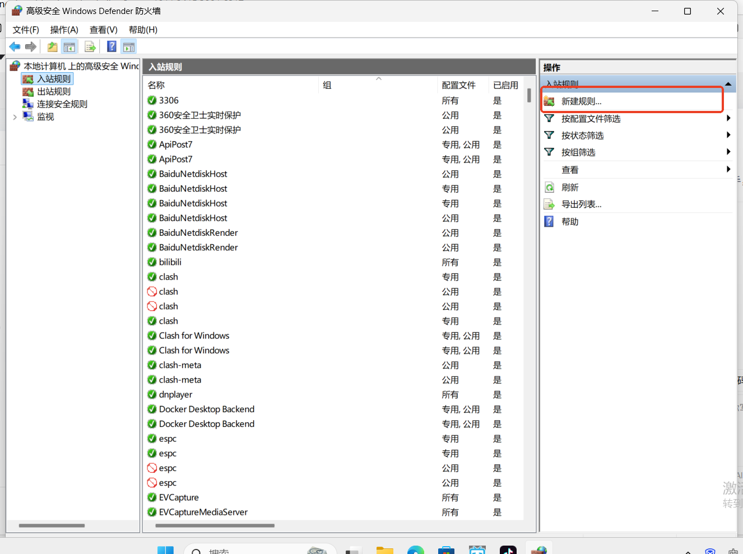Click green check icon of rule 3306
The image size is (743, 554).
click(x=152, y=100)
